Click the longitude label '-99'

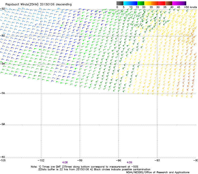click(x=80, y=160)
